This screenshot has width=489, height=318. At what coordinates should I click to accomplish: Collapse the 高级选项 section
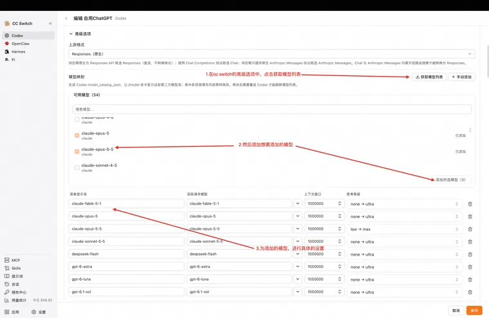pyautogui.click(x=80, y=33)
